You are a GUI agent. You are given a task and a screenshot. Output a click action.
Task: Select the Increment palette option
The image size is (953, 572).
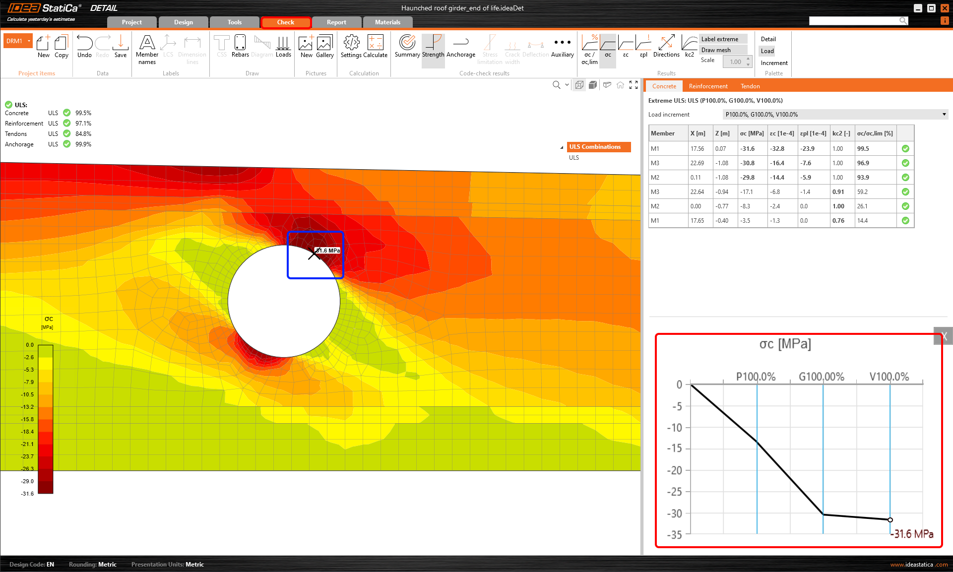pyautogui.click(x=774, y=63)
